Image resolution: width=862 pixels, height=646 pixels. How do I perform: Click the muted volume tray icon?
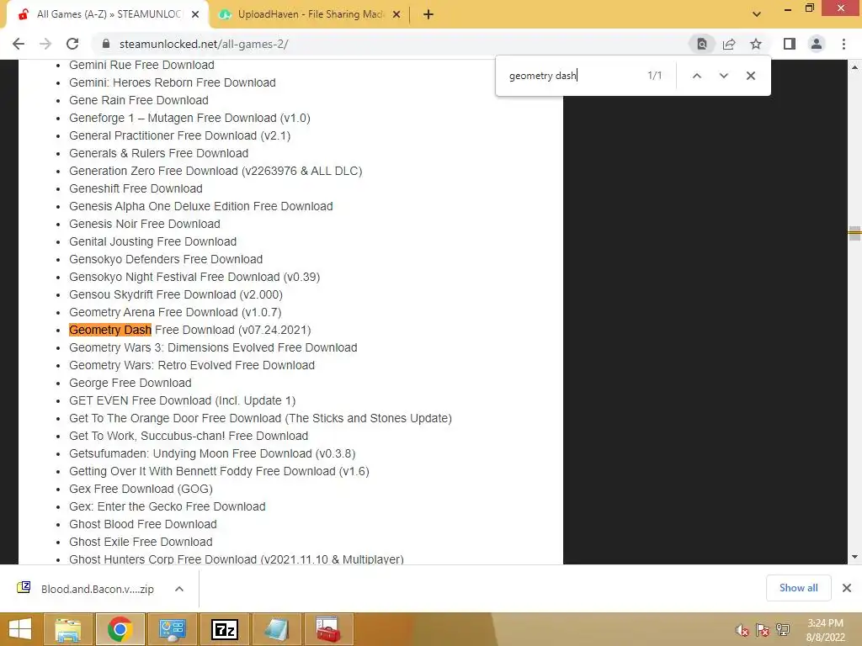(742, 630)
